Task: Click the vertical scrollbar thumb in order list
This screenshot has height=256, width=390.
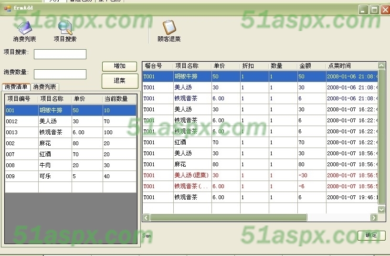Action: coord(381,138)
